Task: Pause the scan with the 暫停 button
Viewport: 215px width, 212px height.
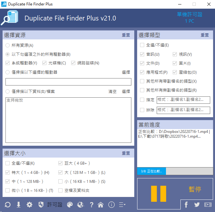Action: [x=175, y=194]
